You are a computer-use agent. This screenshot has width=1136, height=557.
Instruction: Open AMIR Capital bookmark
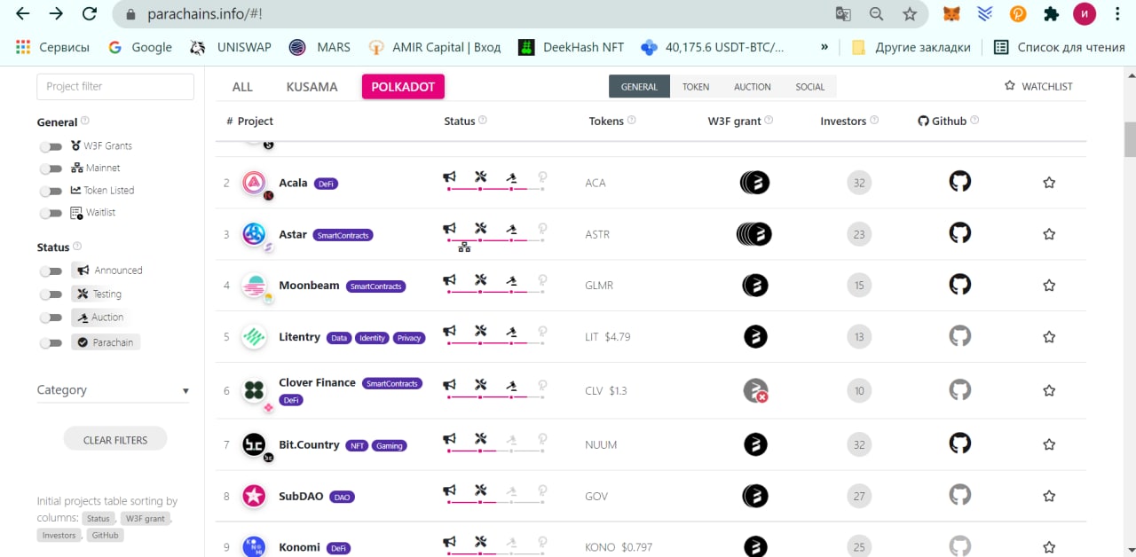pos(435,47)
